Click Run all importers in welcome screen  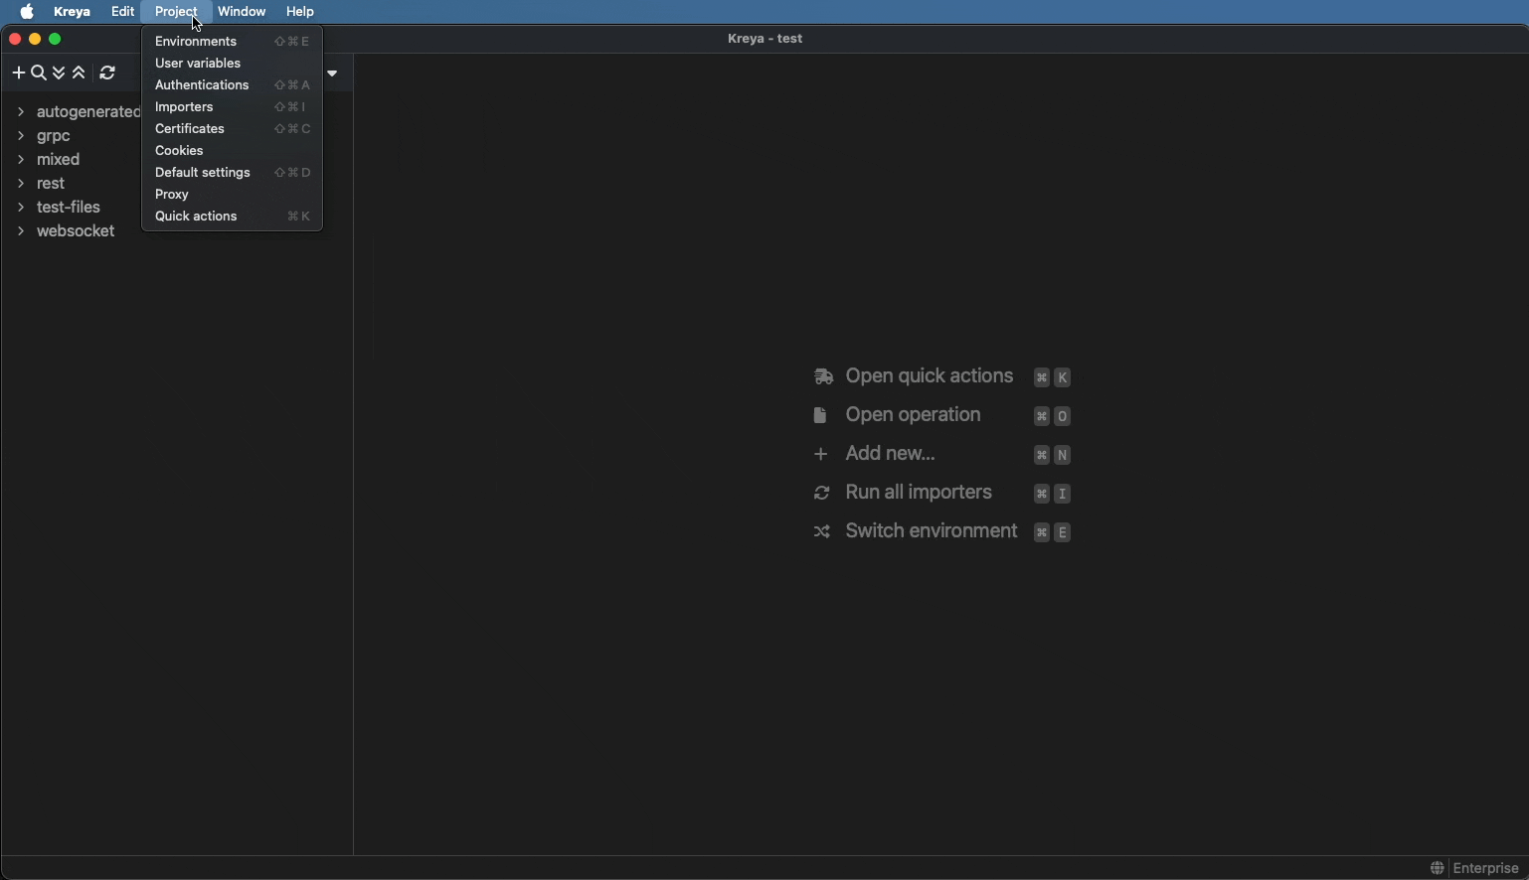[918, 493]
